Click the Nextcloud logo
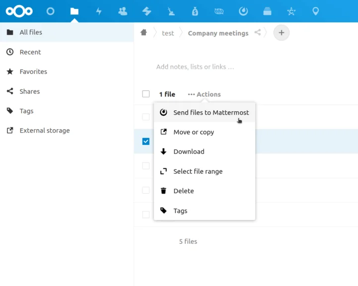The image size is (358, 286). pos(19,11)
